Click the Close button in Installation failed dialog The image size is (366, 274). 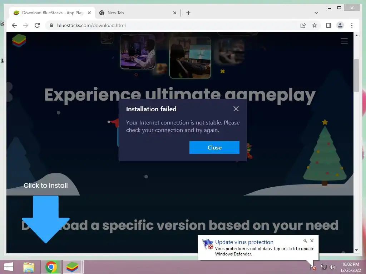click(x=214, y=147)
